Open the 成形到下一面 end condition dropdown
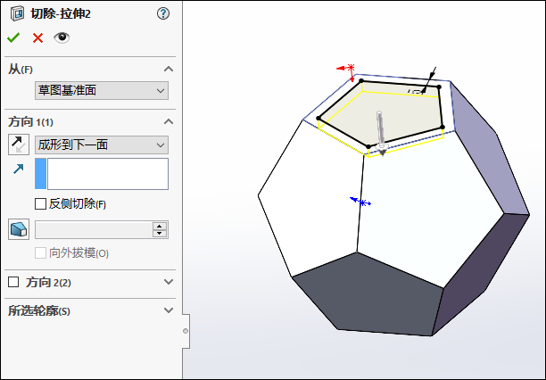The image size is (546, 380). coord(102,145)
